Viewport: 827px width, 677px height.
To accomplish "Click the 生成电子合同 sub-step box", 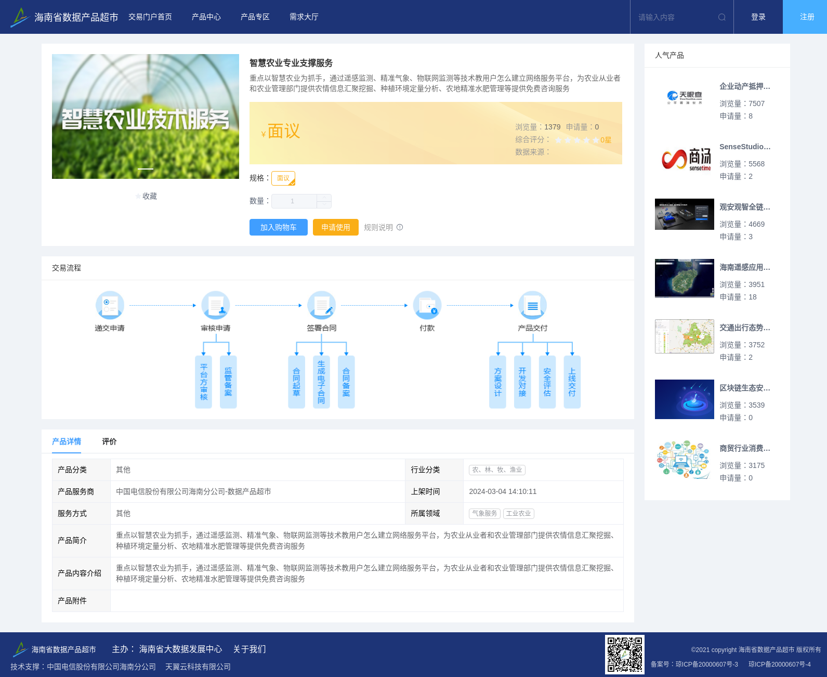I will click(x=321, y=382).
